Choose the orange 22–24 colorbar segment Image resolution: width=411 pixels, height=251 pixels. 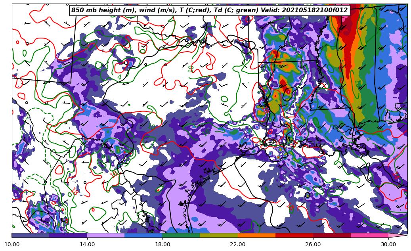tap(256, 235)
